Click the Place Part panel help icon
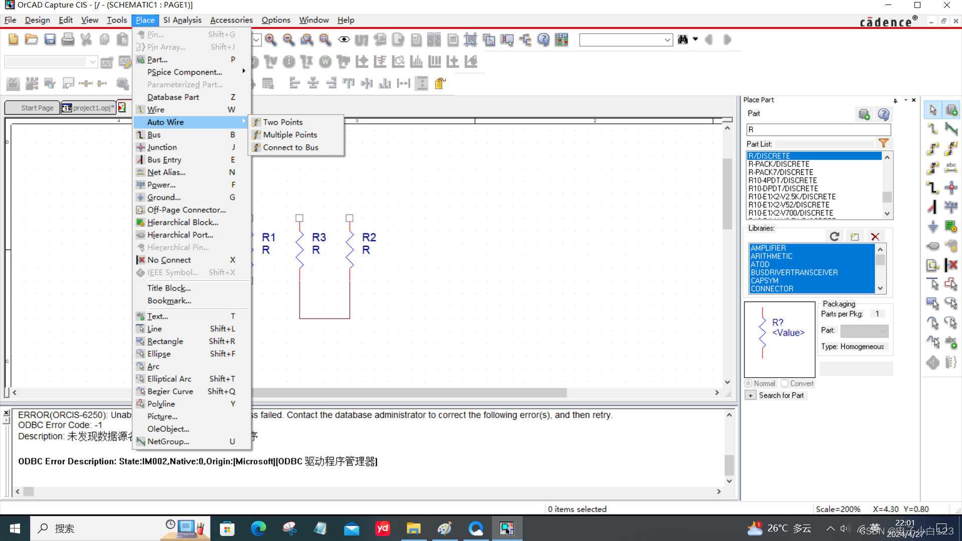The width and height of the screenshot is (962, 541). [x=883, y=114]
